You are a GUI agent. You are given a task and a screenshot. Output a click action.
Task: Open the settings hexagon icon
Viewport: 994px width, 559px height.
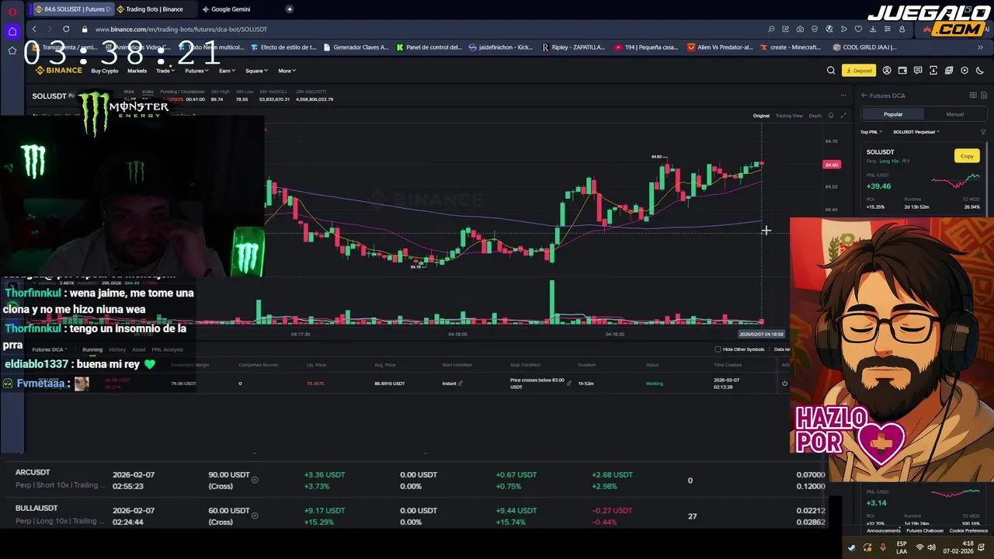coord(964,71)
